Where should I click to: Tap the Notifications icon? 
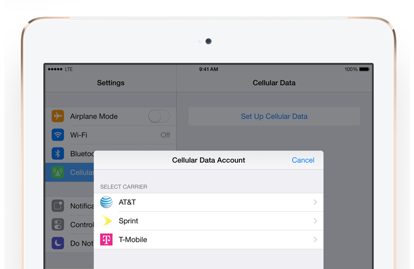[x=58, y=206]
